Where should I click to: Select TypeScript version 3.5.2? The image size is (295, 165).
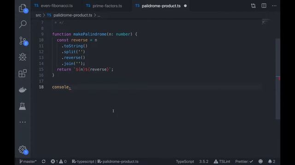coord(204,161)
